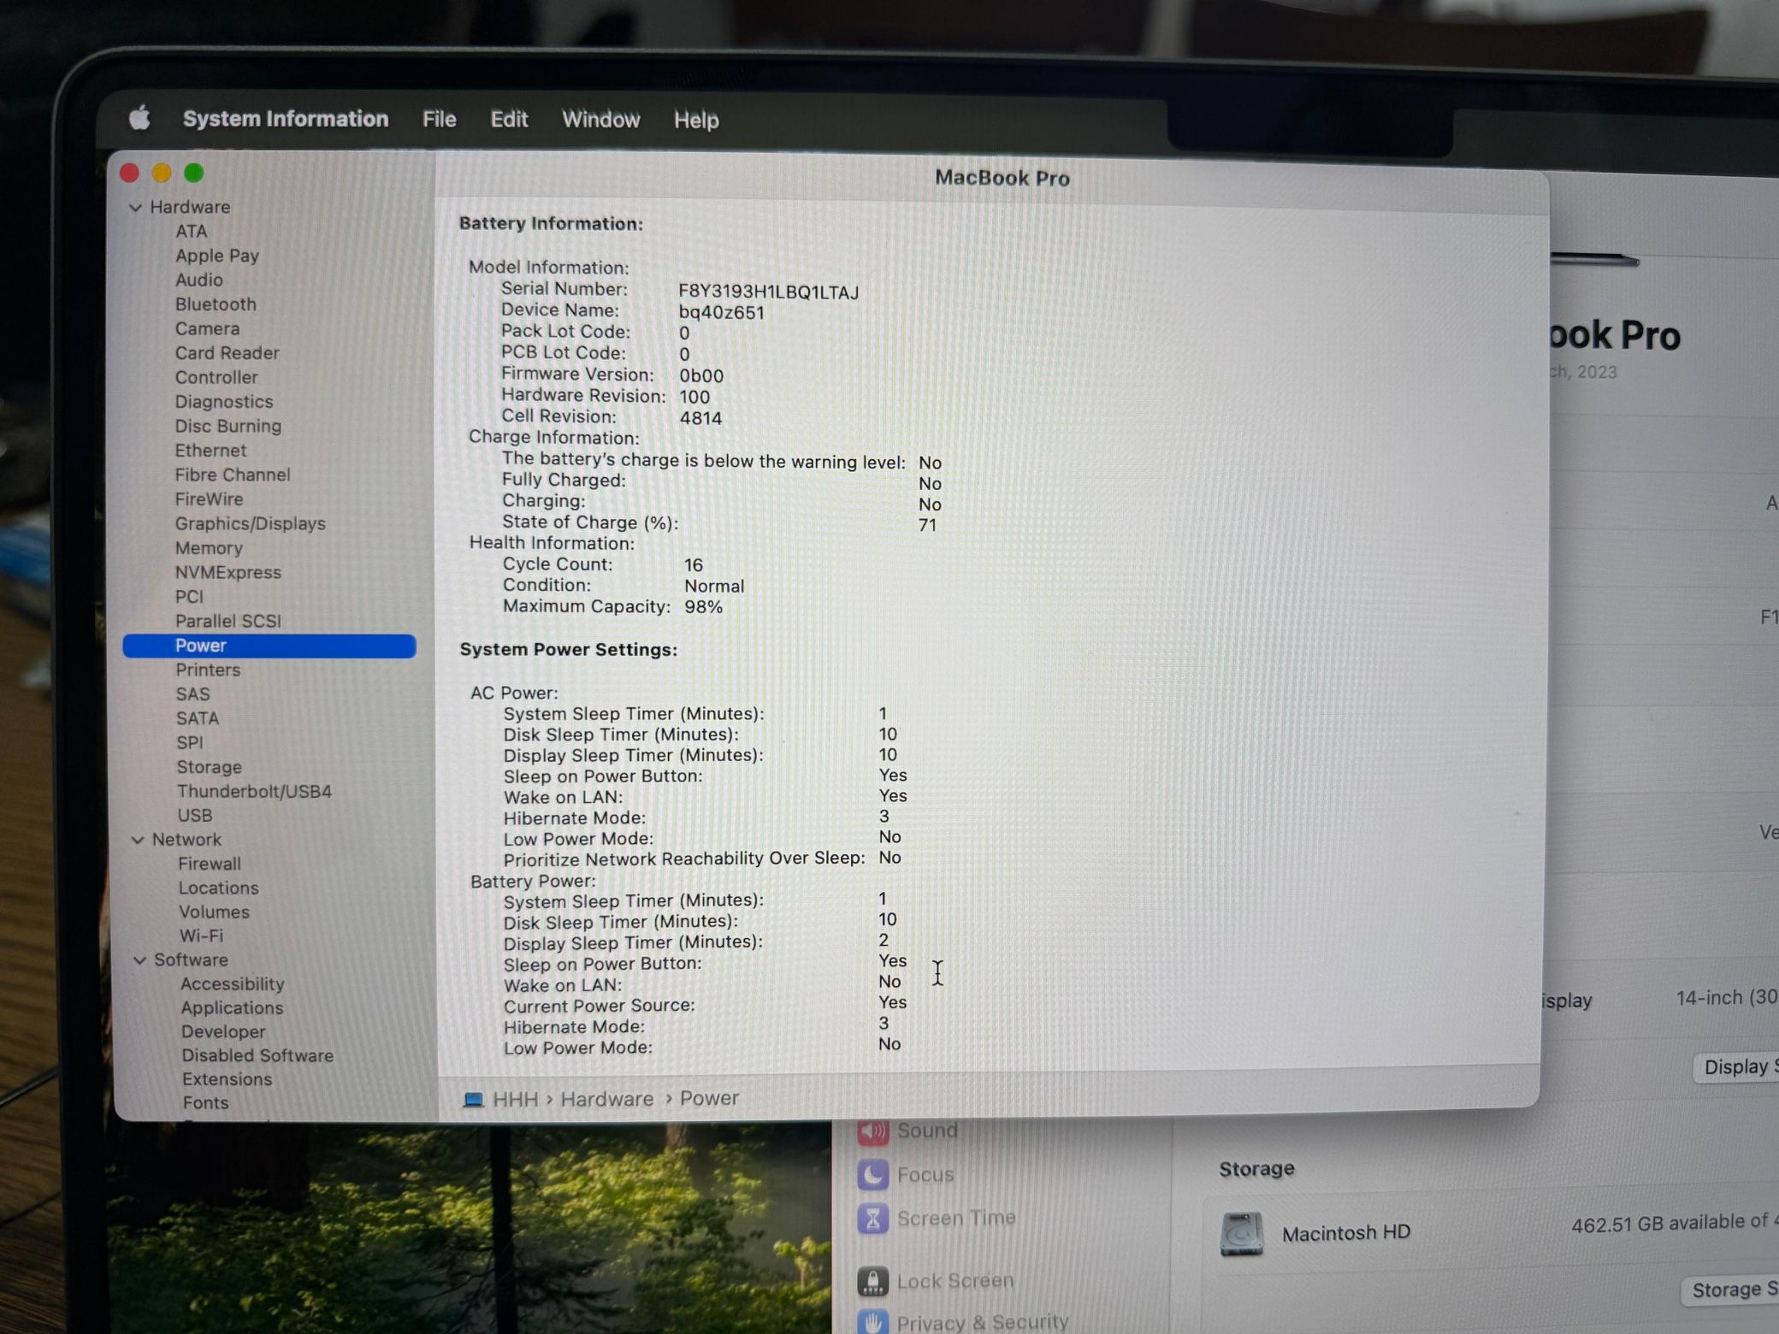The height and width of the screenshot is (1334, 1779).
Task: Select Audio in the sidebar
Action: 198,280
